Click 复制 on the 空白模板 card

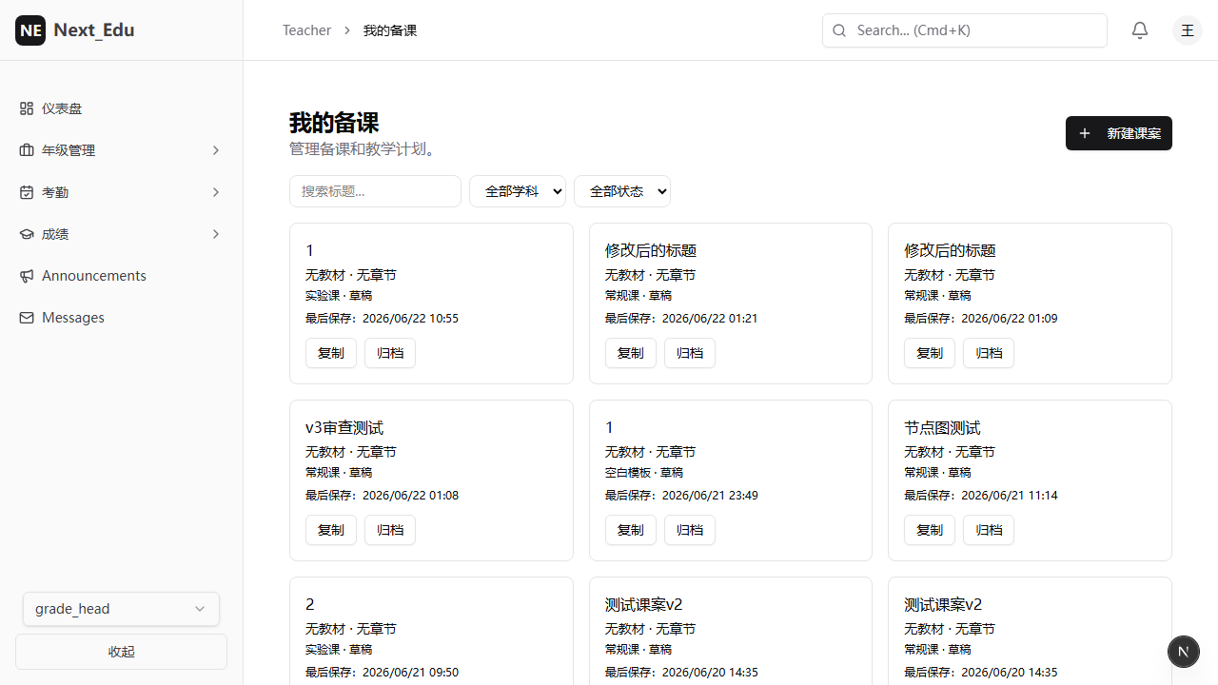click(x=631, y=530)
